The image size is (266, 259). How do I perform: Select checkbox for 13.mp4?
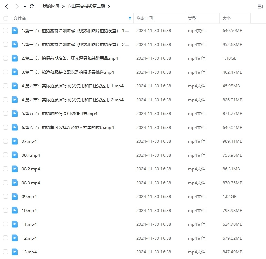click(x=6, y=252)
